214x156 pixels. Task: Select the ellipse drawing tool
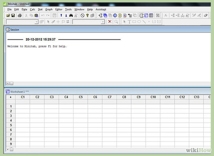point(139,22)
